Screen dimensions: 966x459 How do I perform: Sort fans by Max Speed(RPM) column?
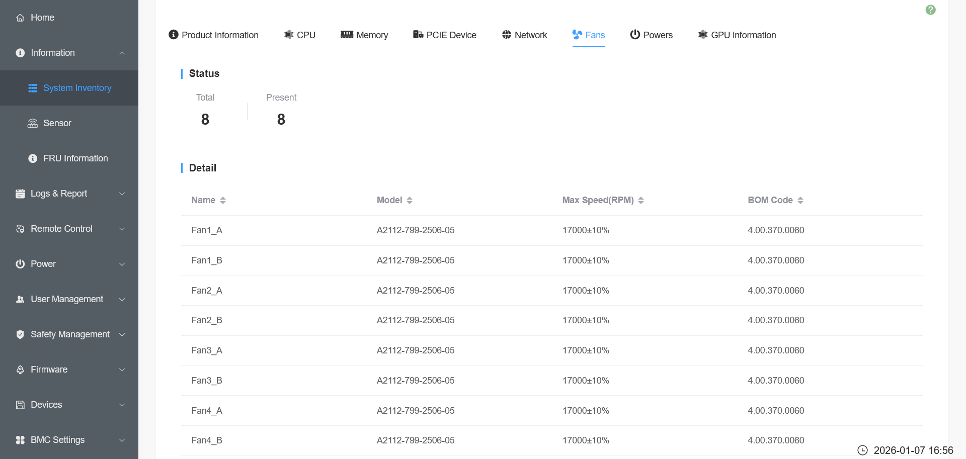[x=640, y=200]
